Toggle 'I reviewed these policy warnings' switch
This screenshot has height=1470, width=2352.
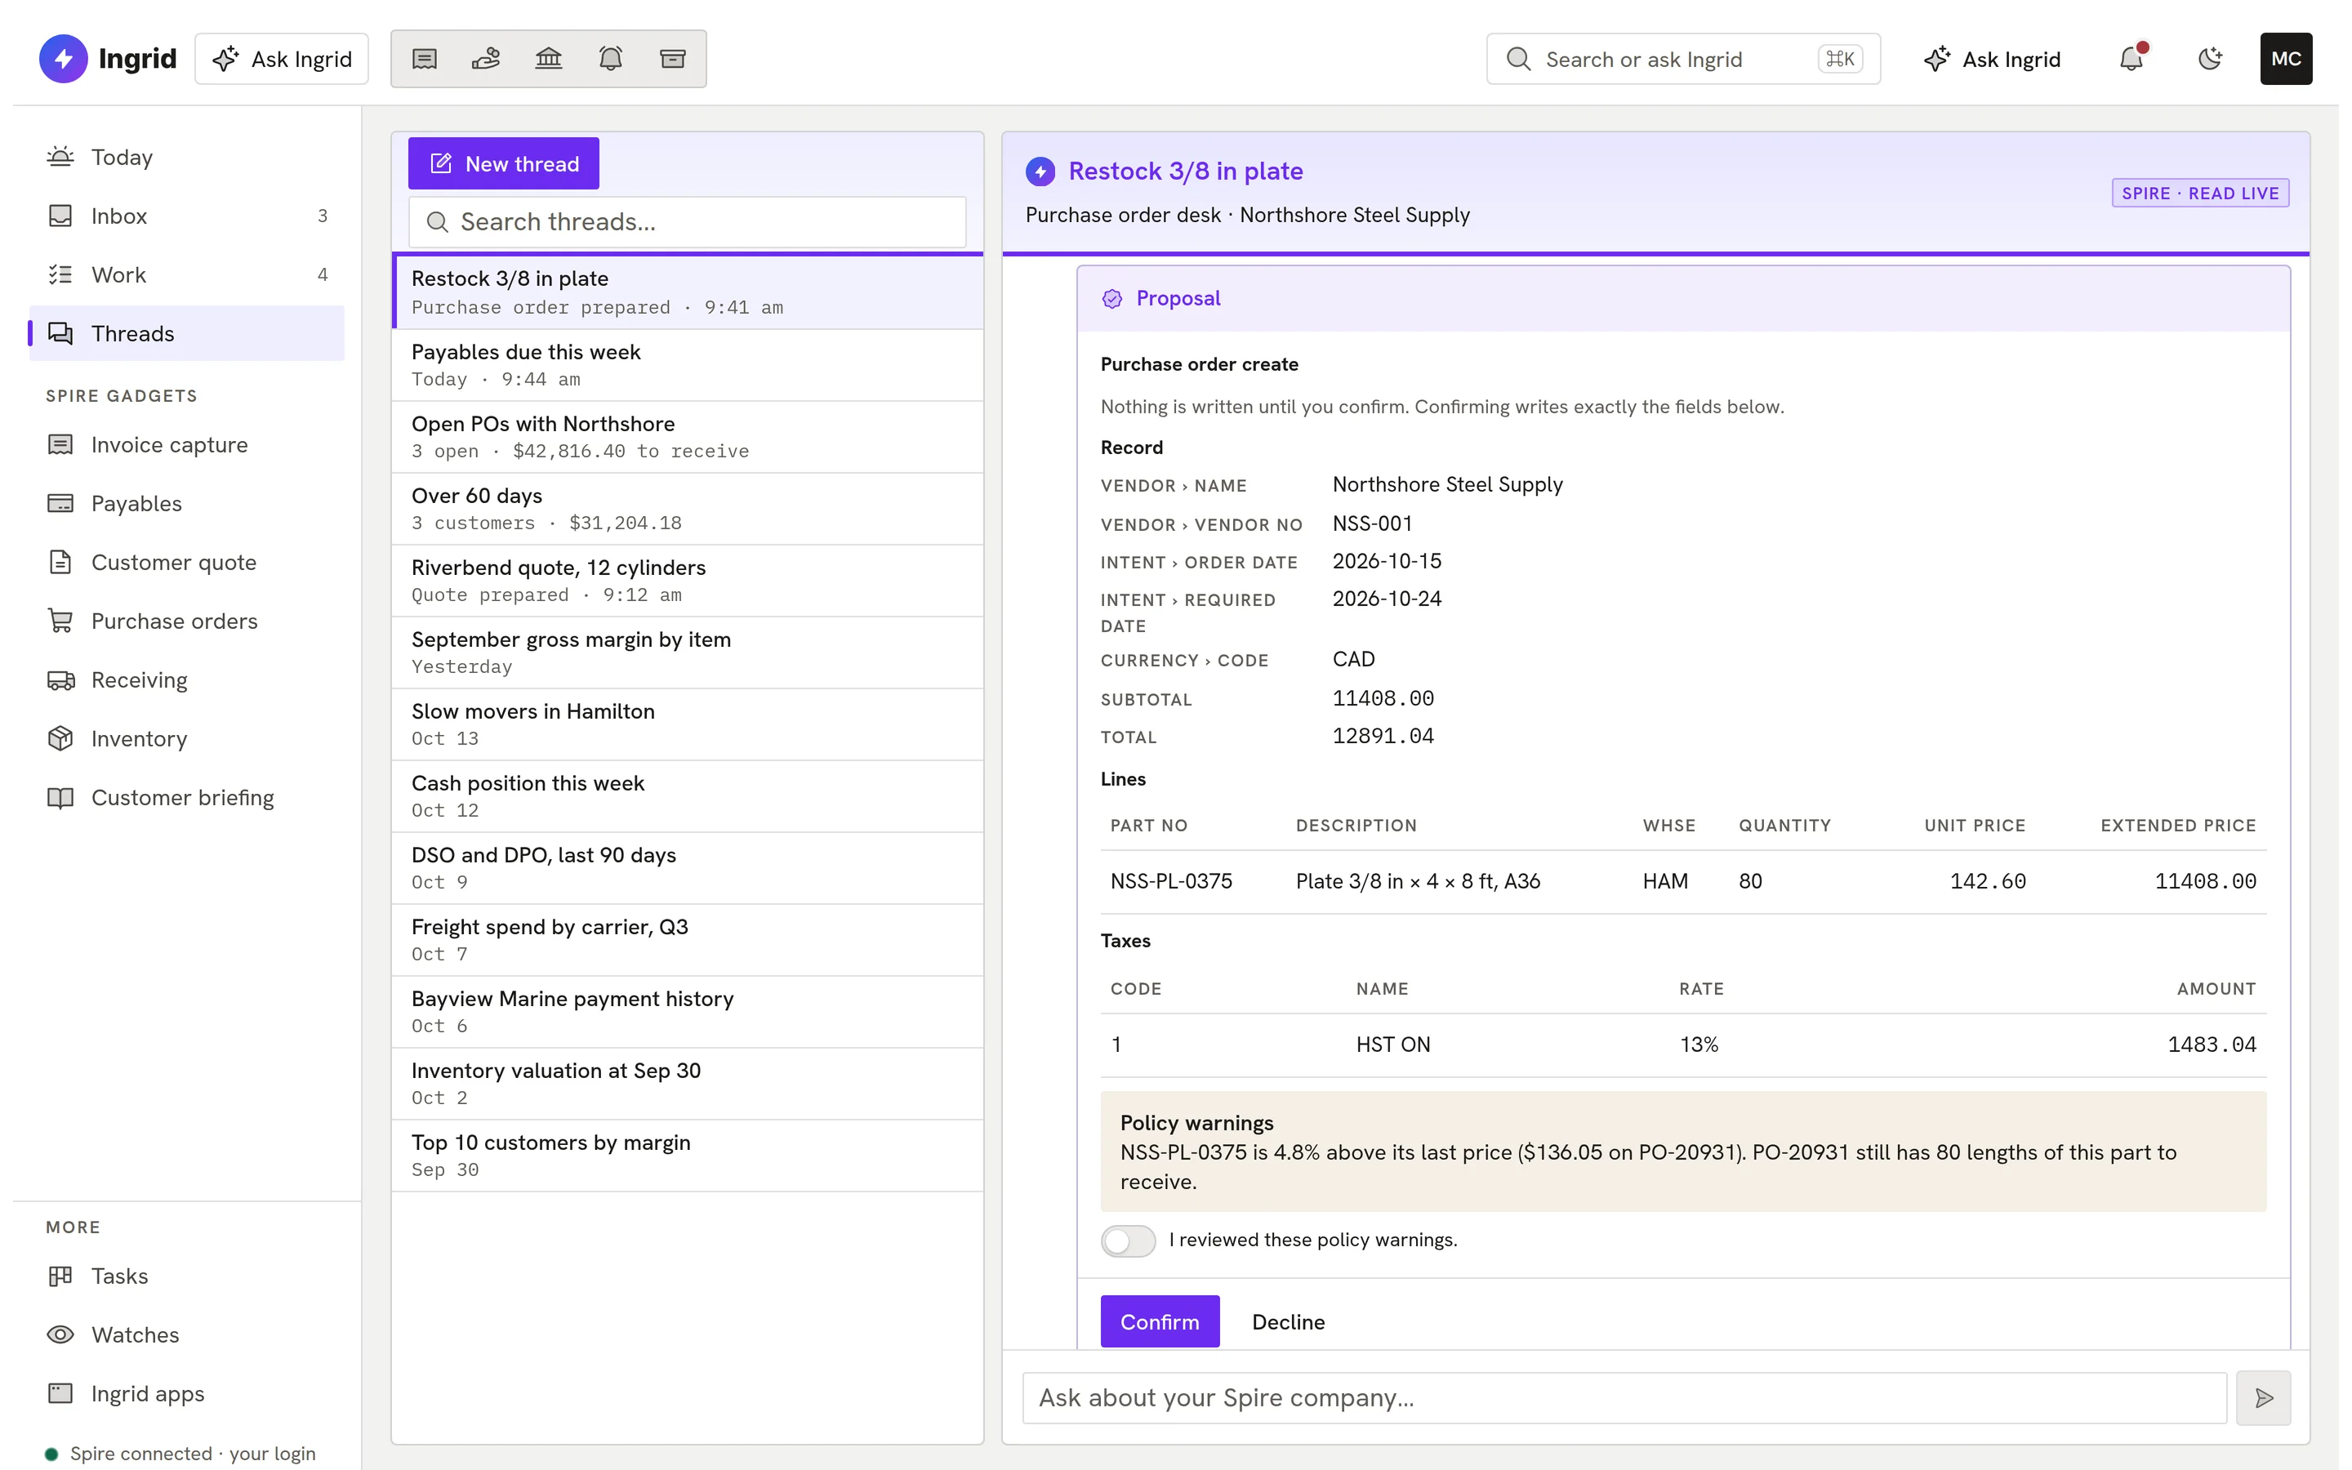(1129, 1241)
